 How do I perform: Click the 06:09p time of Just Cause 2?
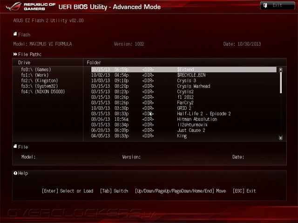[x=122, y=130]
